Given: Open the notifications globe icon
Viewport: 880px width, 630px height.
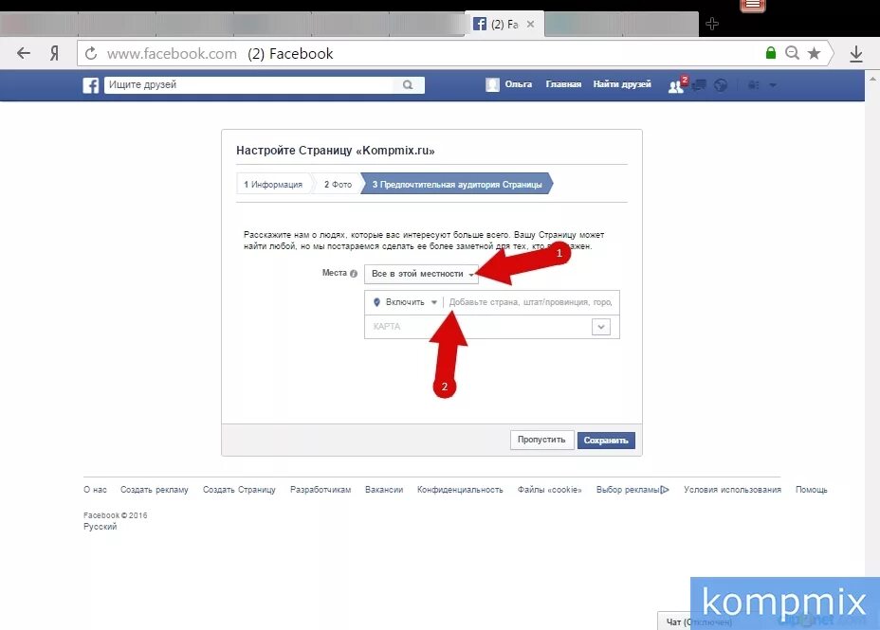Looking at the screenshot, I should [x=721, y=85].
